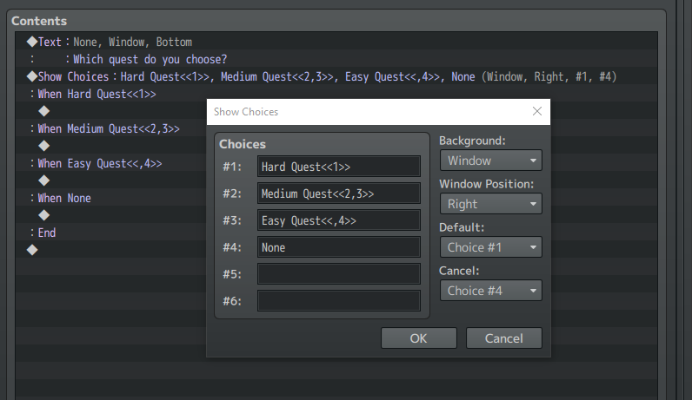This screenshot has height=400, width=692.
Task: Open the Cancel dropdown showing Choice #4
Action: tap(491, 291)
